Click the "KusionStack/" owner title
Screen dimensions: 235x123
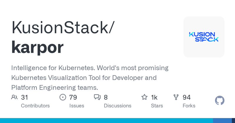click(63, 28)
